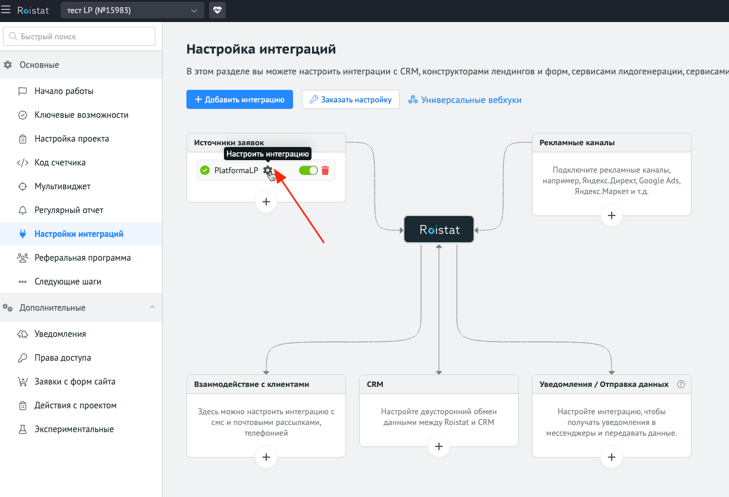
Task: Collapse the Основные sidebar section
Action: pos(81,65)
